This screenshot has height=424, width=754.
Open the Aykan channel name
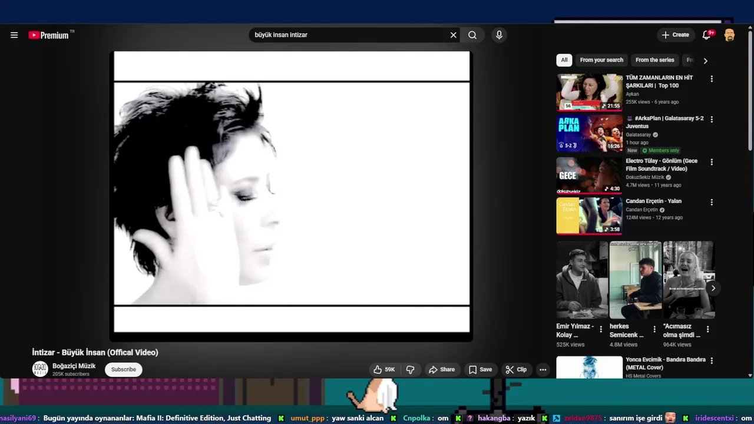tap(632, 94)
